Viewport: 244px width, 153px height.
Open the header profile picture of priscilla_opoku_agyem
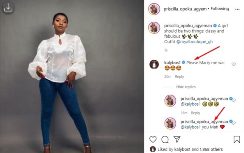coord(154,9)
